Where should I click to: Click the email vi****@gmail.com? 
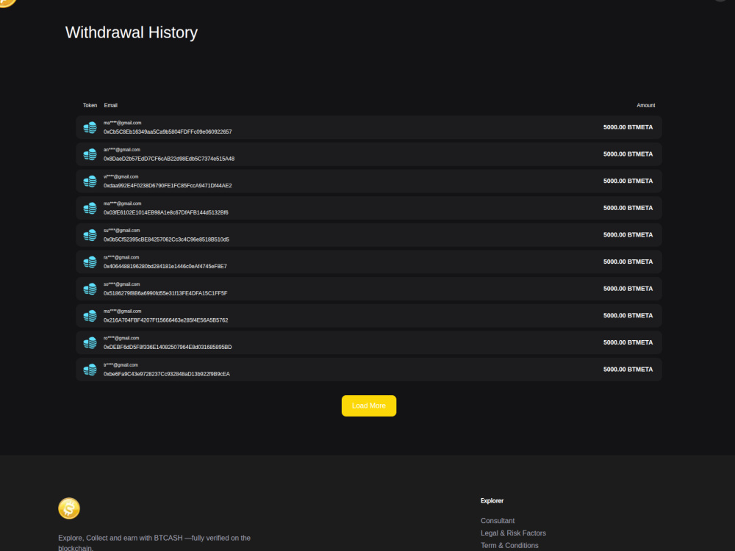point(121,177)
